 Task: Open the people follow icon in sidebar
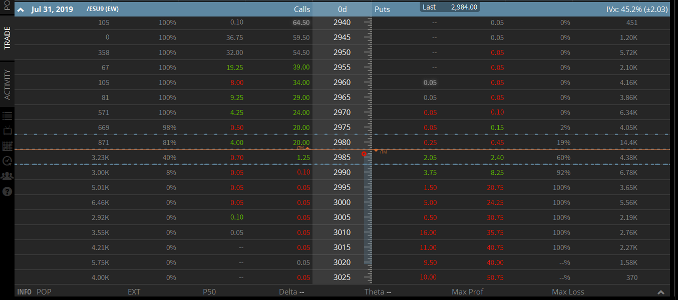click(x=7, y=176)
